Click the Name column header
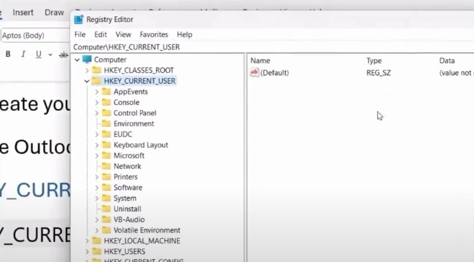 260,60
